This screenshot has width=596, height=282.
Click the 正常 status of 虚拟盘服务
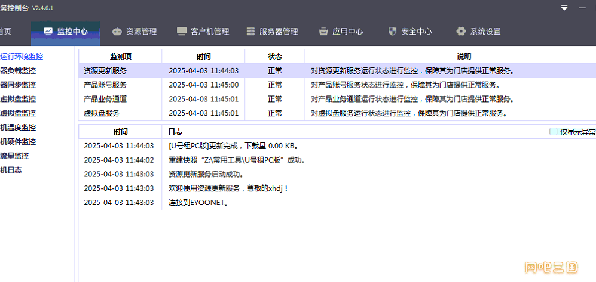click(x=275, y=113)
